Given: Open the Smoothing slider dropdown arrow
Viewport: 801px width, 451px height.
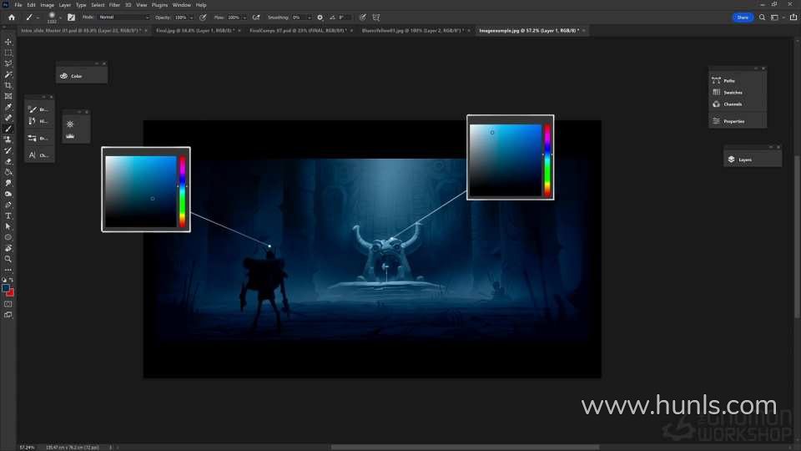Looking at the screenshot, I should pyautogui.click(x=309, y=18).
